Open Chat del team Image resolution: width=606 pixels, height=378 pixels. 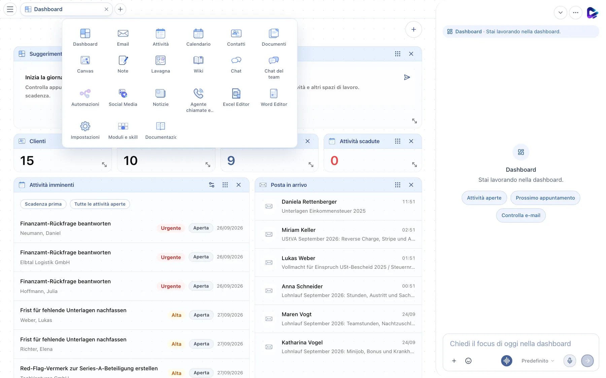(274, 67)
